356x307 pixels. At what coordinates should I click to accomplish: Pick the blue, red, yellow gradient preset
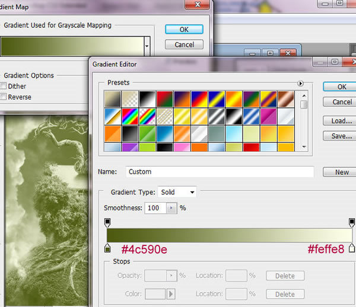coord(199,99)
